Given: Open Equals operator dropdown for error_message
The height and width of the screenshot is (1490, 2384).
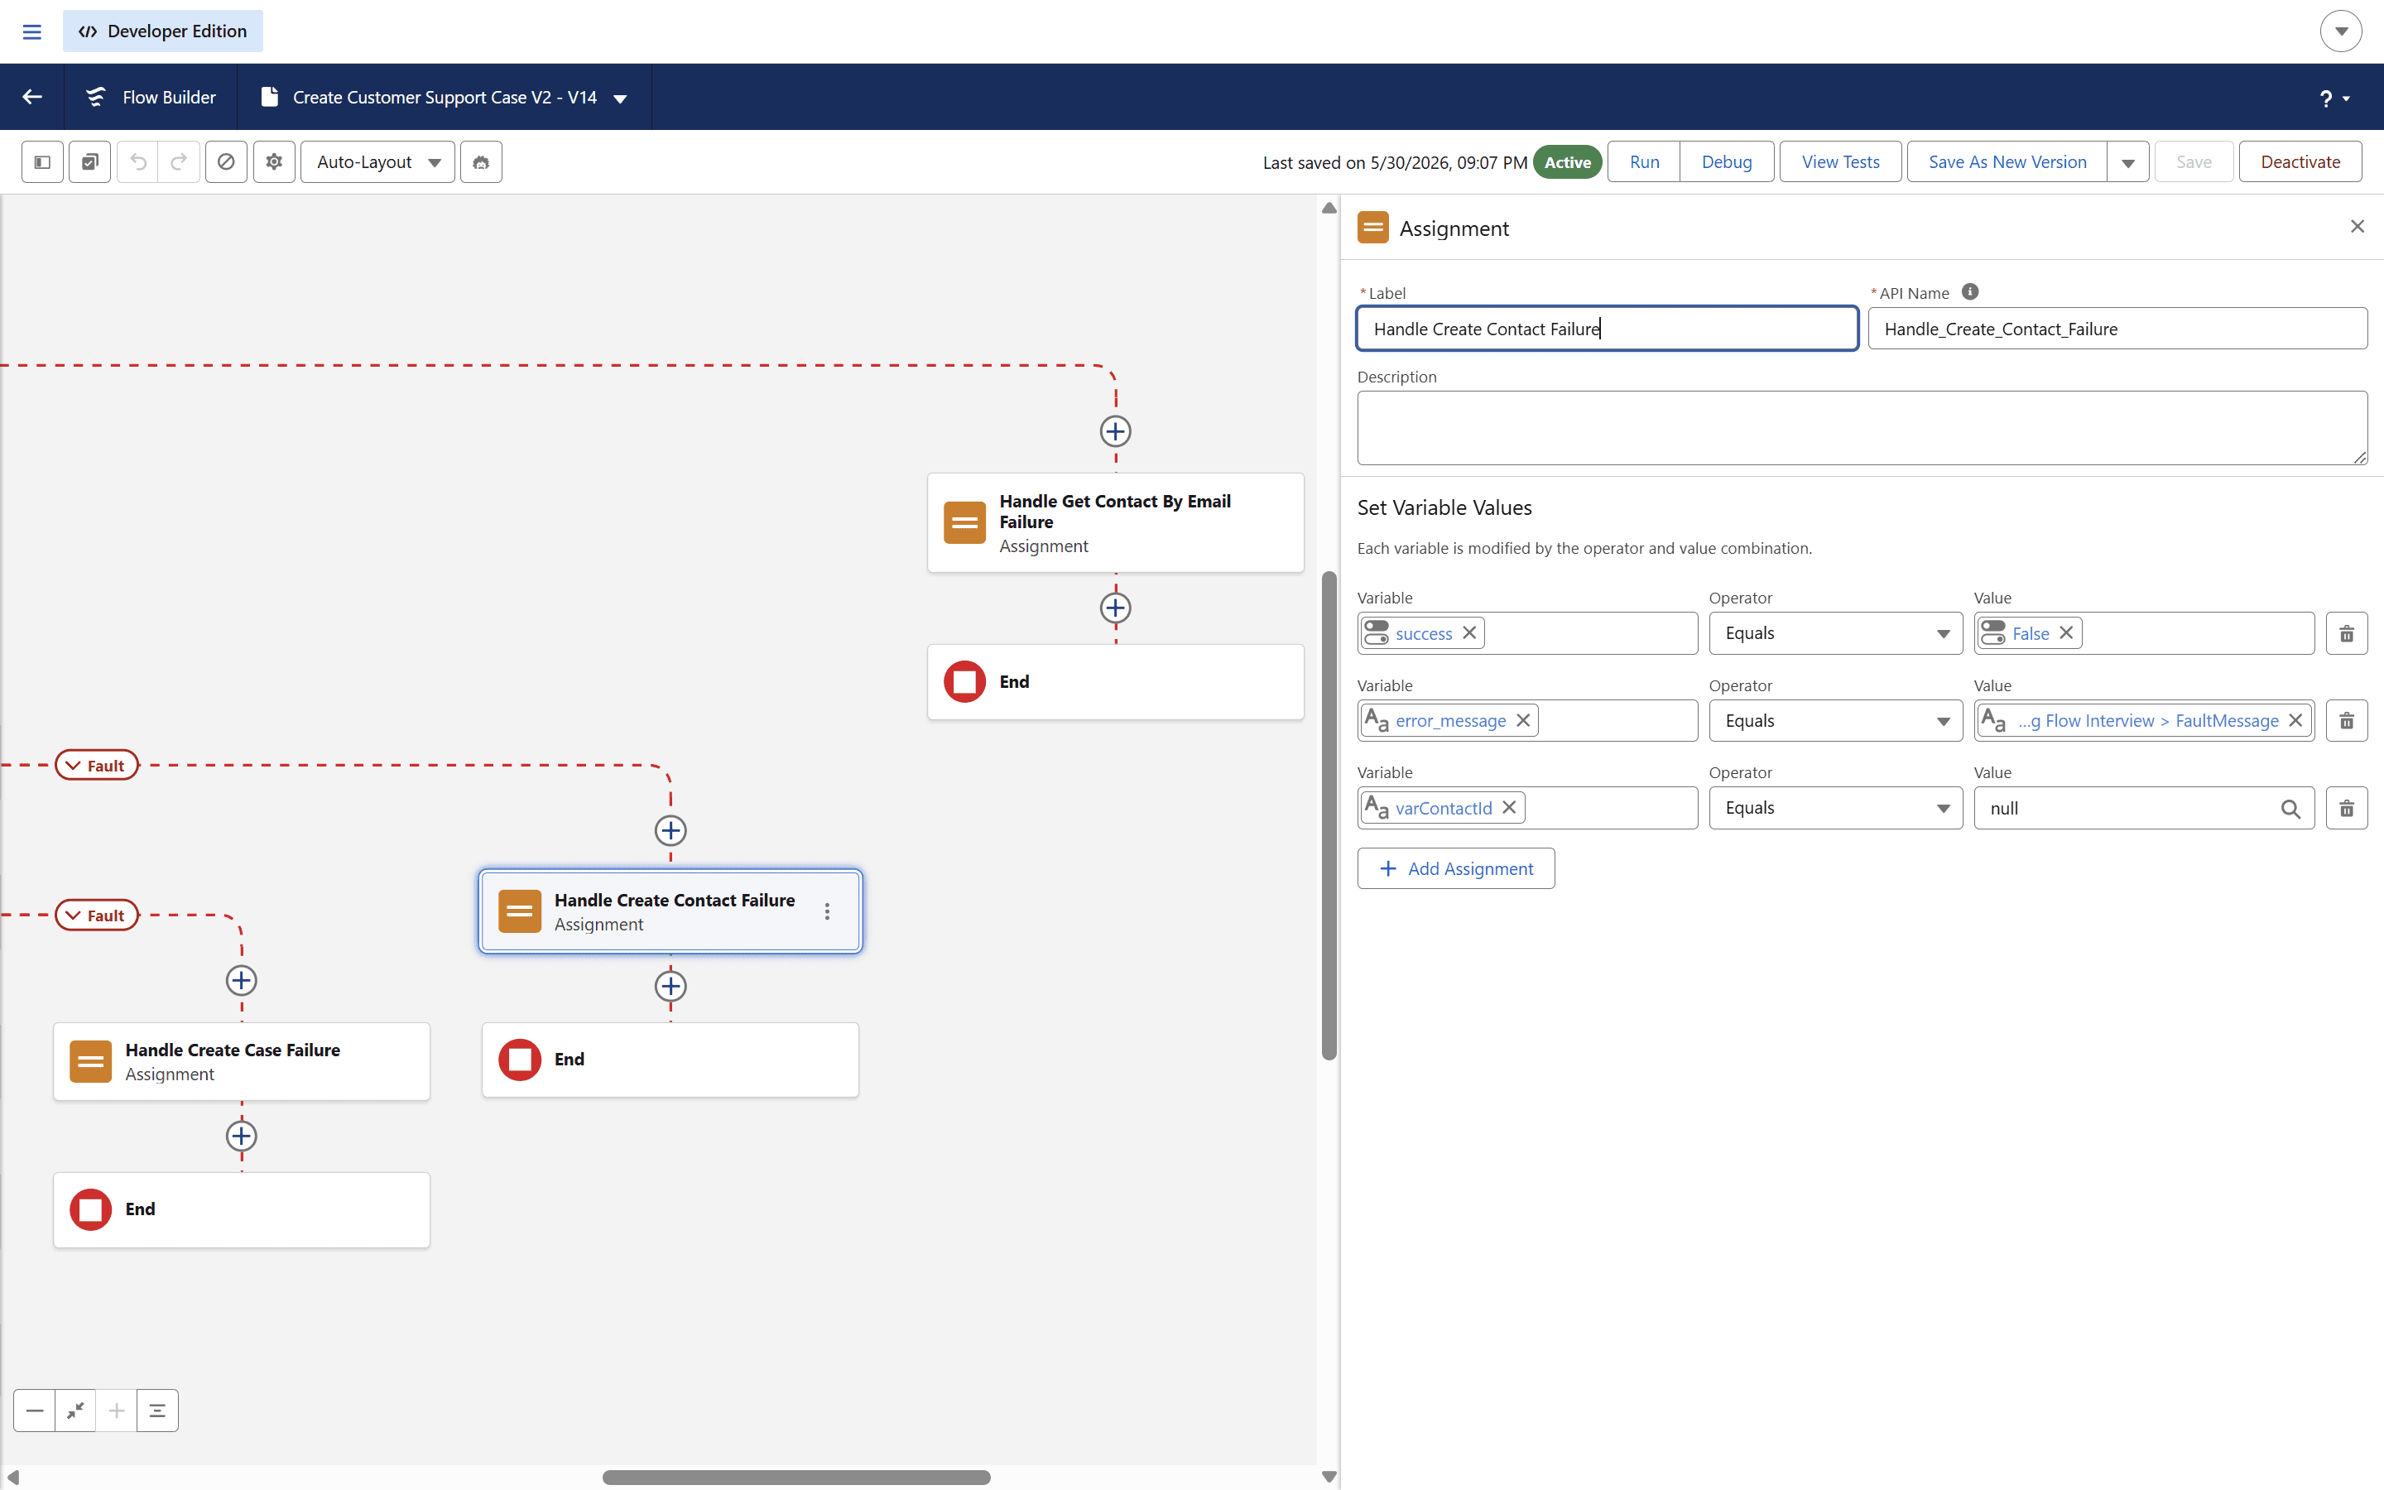Looking at the screenshot, I should tap(1835, 720).
